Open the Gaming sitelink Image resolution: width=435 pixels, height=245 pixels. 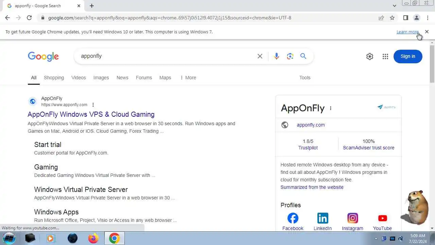[x=46, y=167]
